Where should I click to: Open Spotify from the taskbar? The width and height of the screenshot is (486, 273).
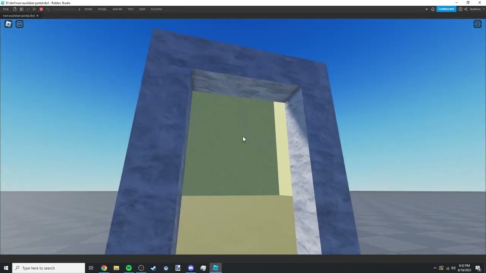(x=129, y=268)
